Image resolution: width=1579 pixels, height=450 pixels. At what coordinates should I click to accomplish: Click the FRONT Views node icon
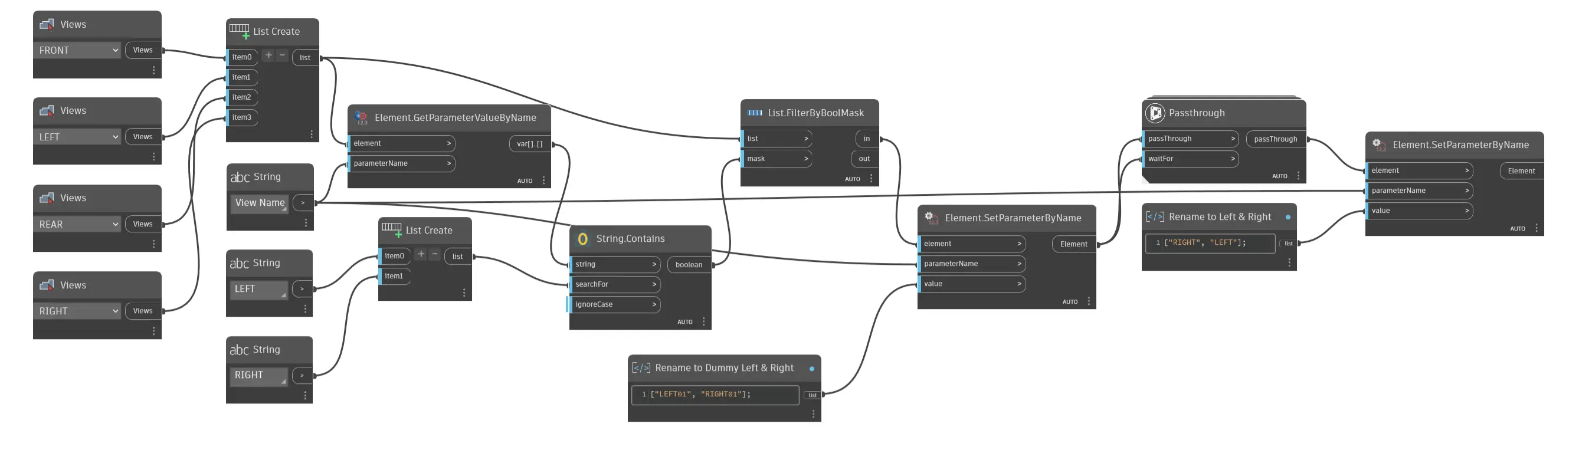(x=47, y=25)
